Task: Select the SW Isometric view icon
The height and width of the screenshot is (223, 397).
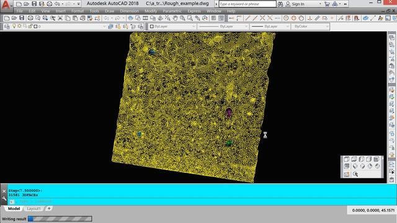Action: point(355,166)
